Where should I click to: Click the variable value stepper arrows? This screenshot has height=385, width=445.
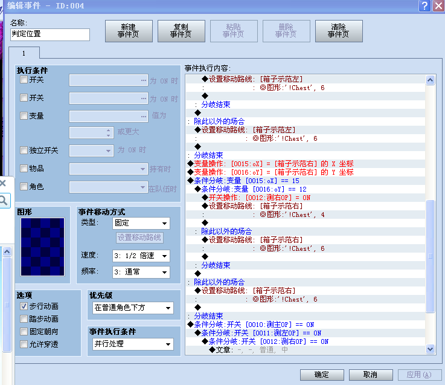[108, 132]
